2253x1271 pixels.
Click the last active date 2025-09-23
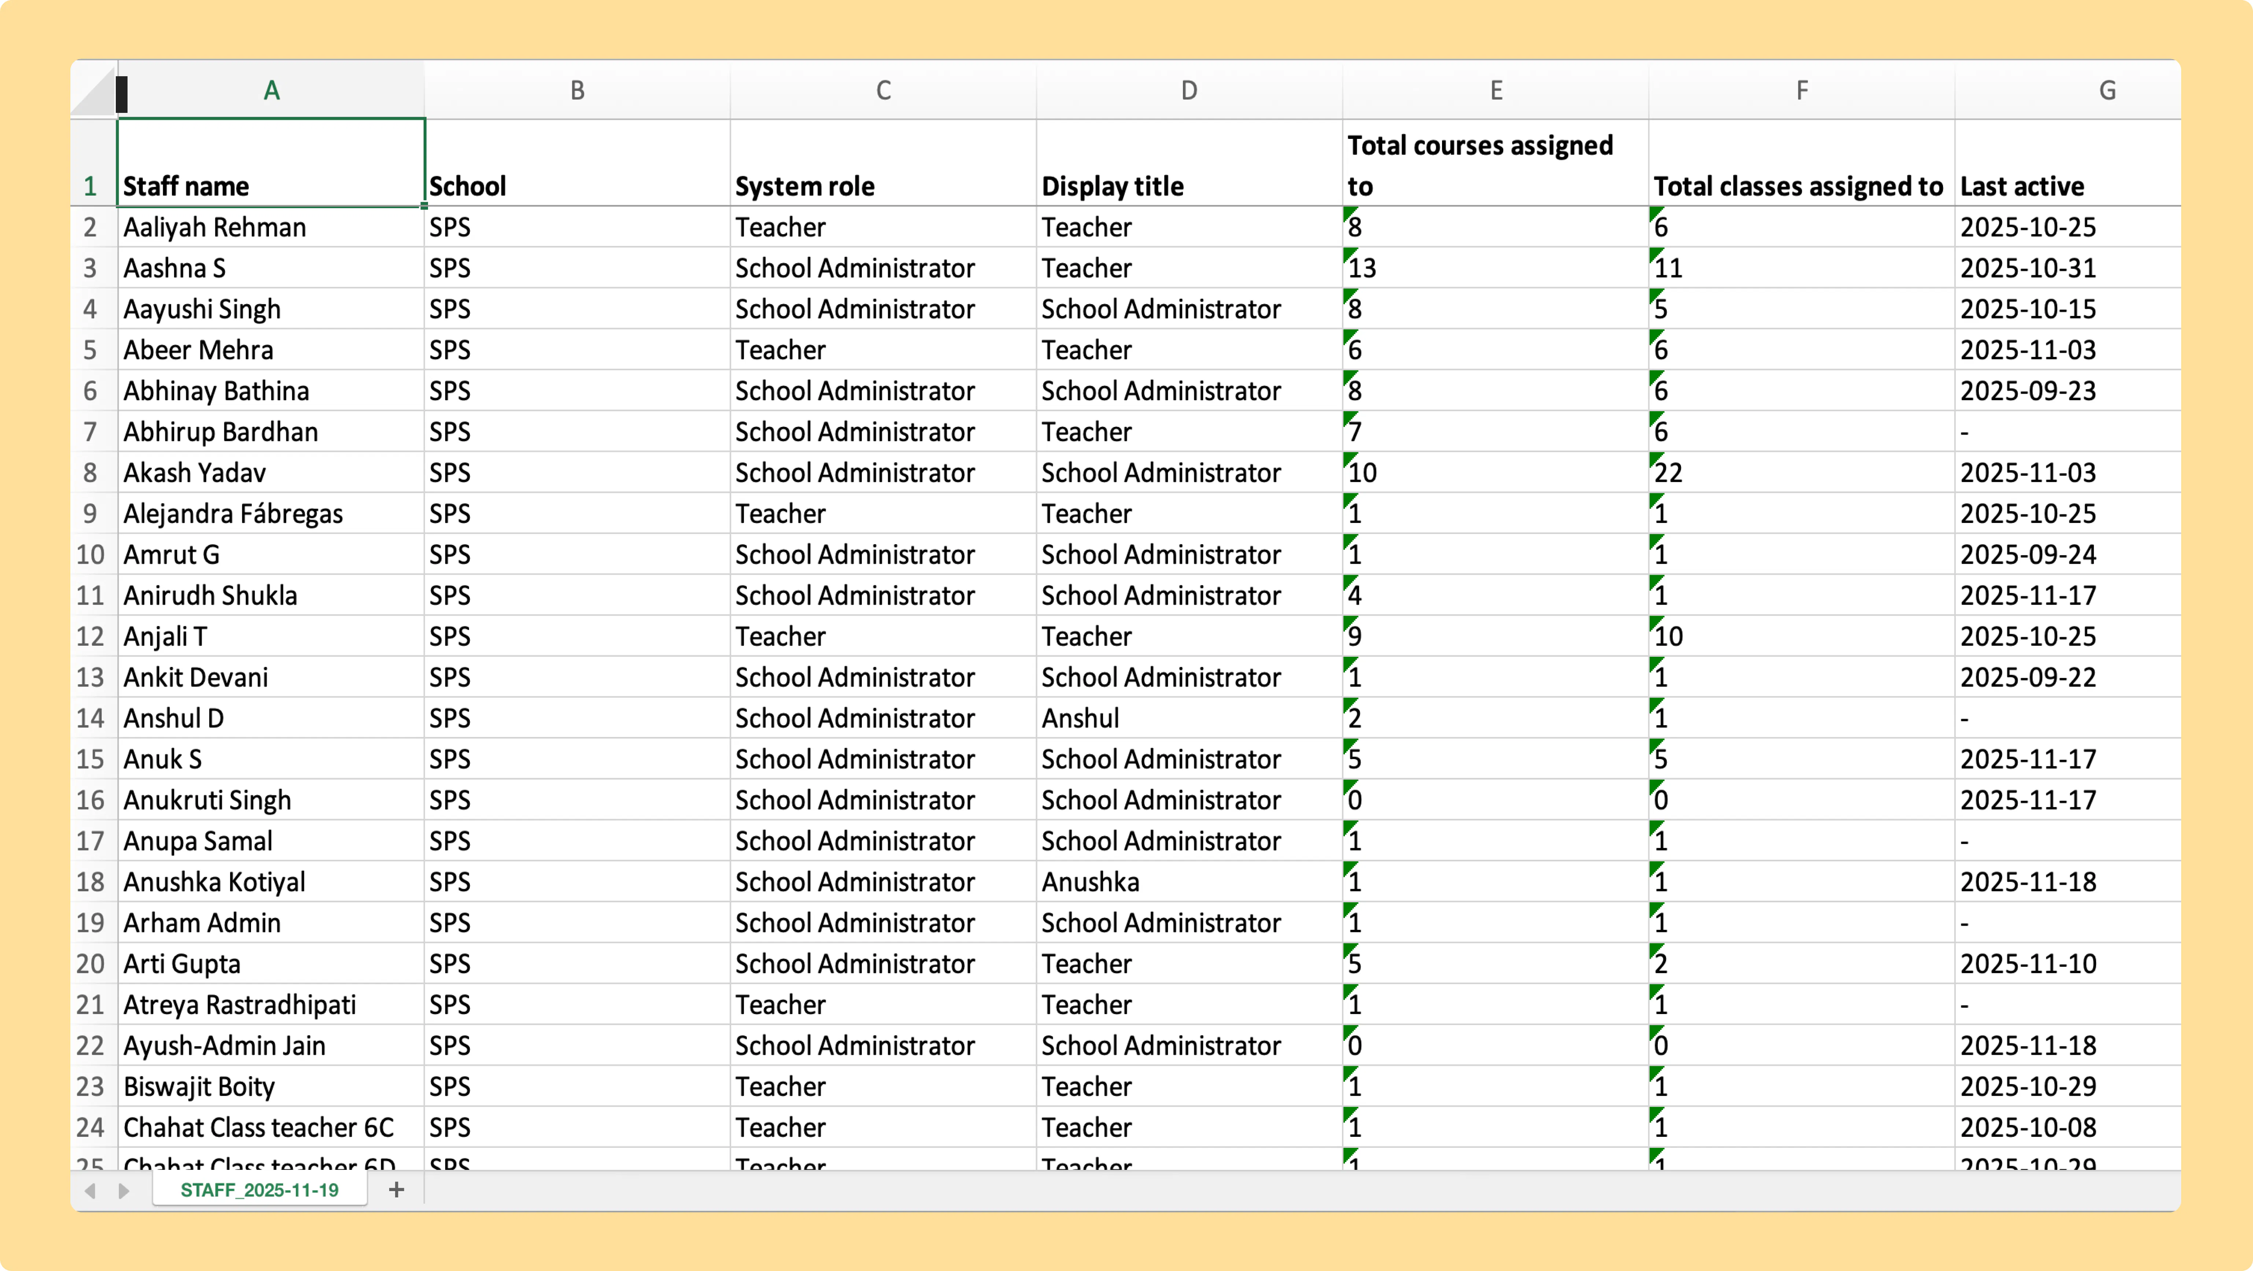(x=2068, y=391)
